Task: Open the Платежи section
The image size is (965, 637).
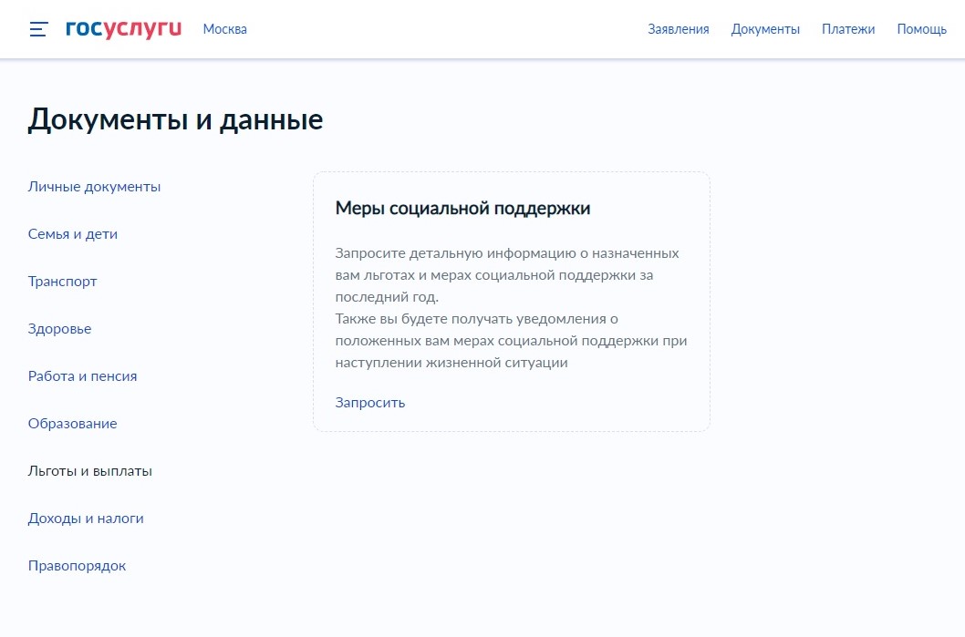Action: 847,29
